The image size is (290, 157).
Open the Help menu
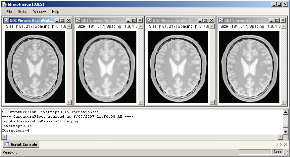[55, 12]
